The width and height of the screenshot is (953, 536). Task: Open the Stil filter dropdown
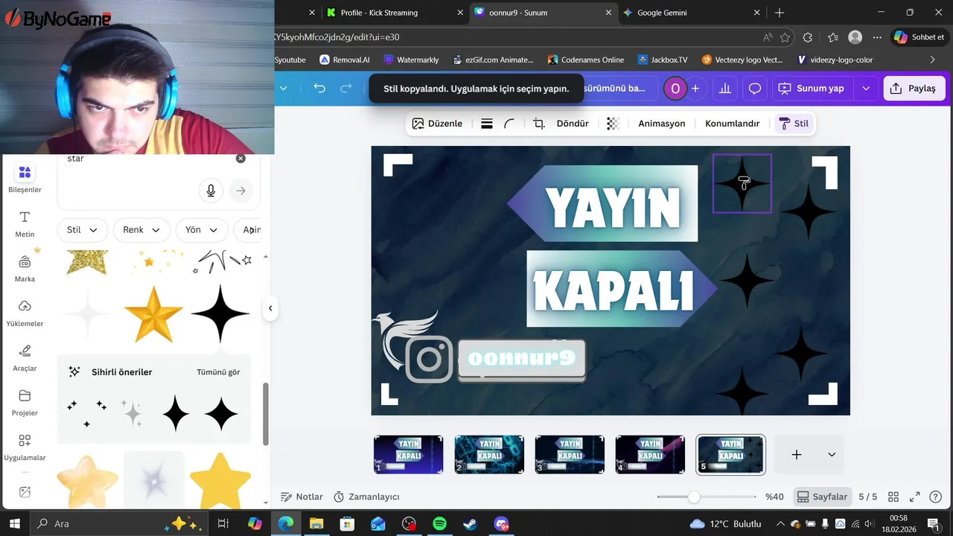[82, 230]
